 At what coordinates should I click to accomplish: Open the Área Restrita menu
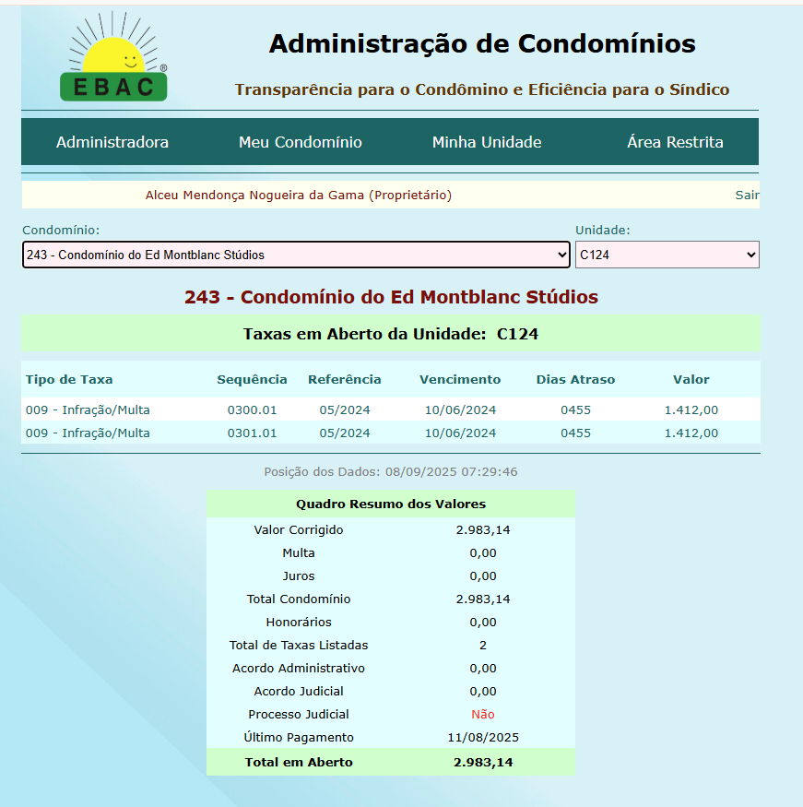[675, 142]
